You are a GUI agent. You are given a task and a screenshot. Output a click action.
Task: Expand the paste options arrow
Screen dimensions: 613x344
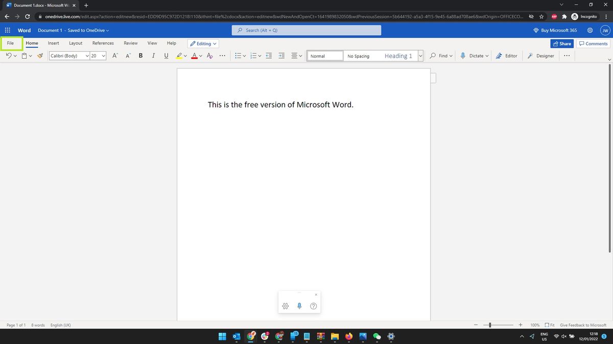click(31, 56)
